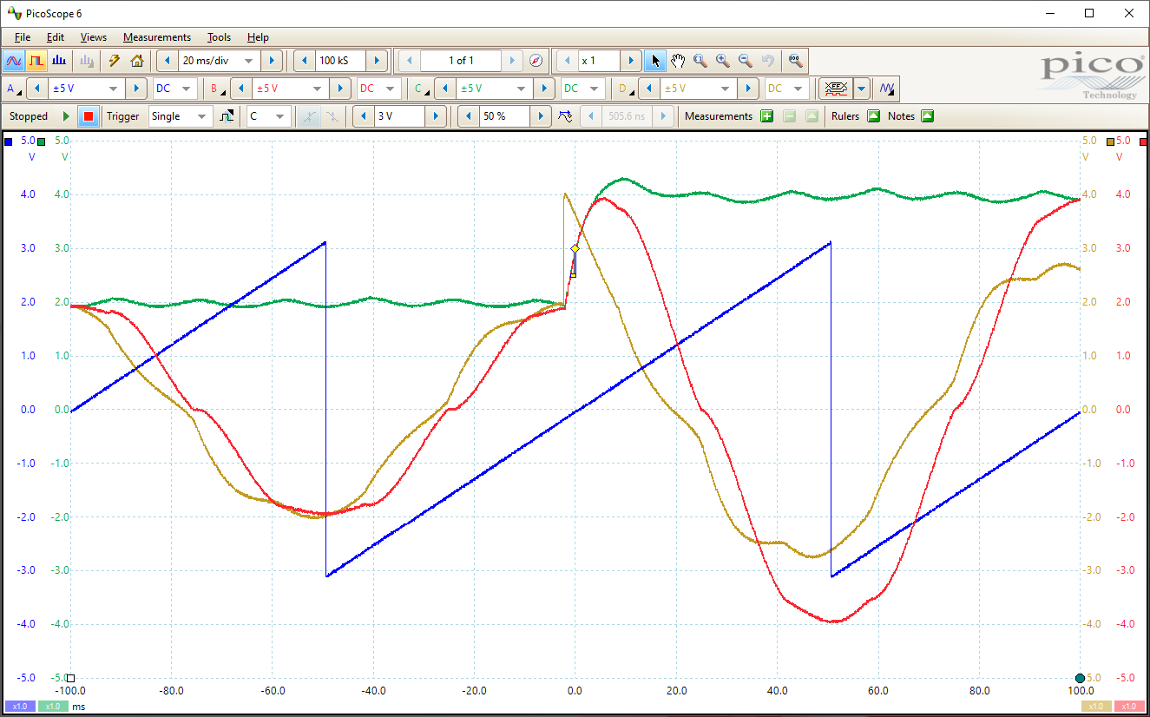Collapse the Measurements table
The width and height of the screenshot is (1150, 717).
point(810,115)
